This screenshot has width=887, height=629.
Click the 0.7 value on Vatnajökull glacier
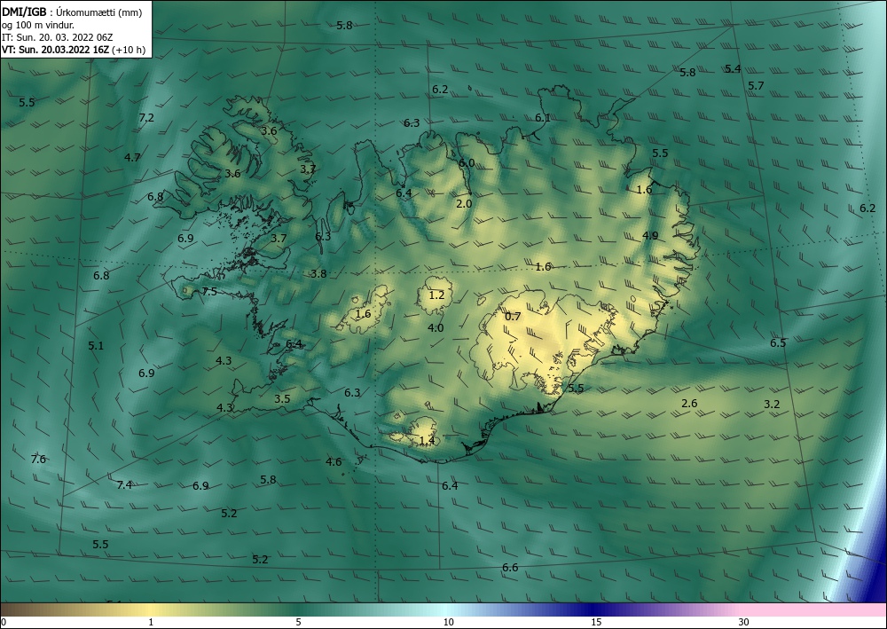coord(513,316)
